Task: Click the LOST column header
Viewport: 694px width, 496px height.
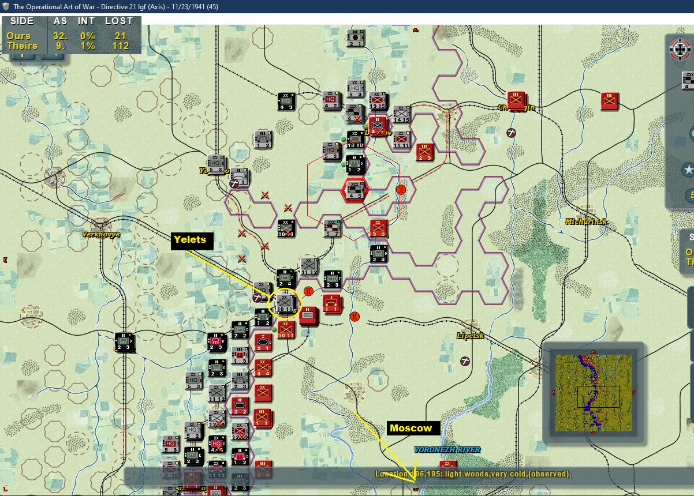Action: [x=119, y=21]
